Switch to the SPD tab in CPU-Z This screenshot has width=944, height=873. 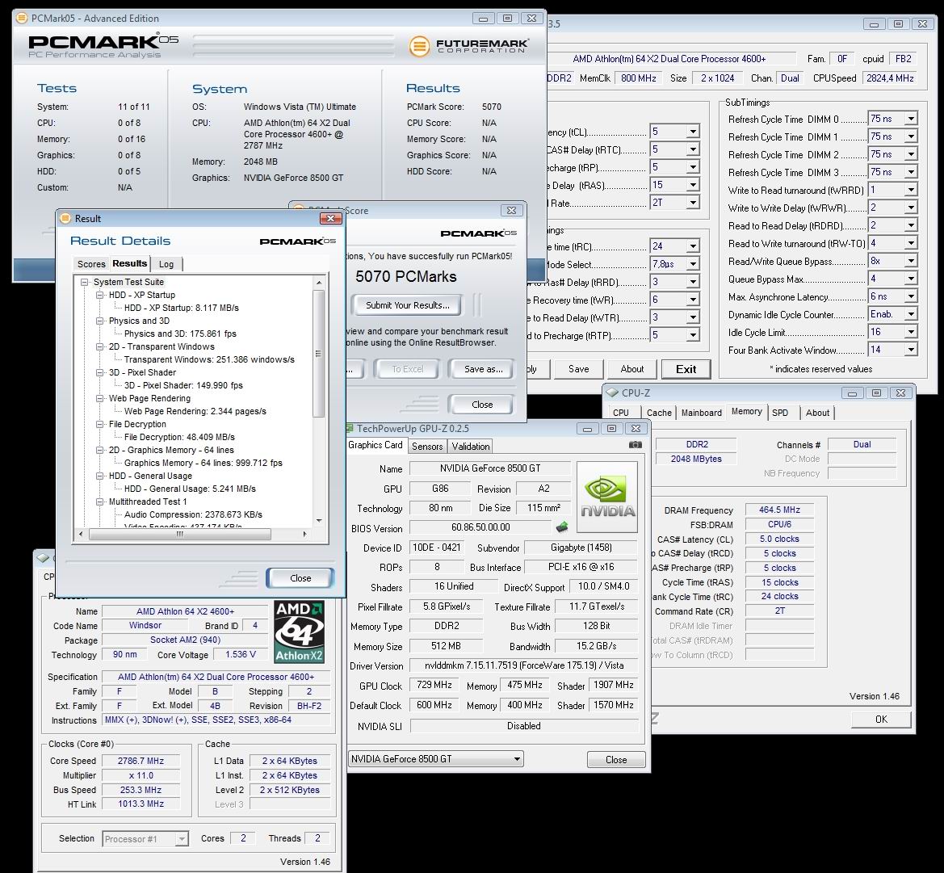tap(779, 413)
